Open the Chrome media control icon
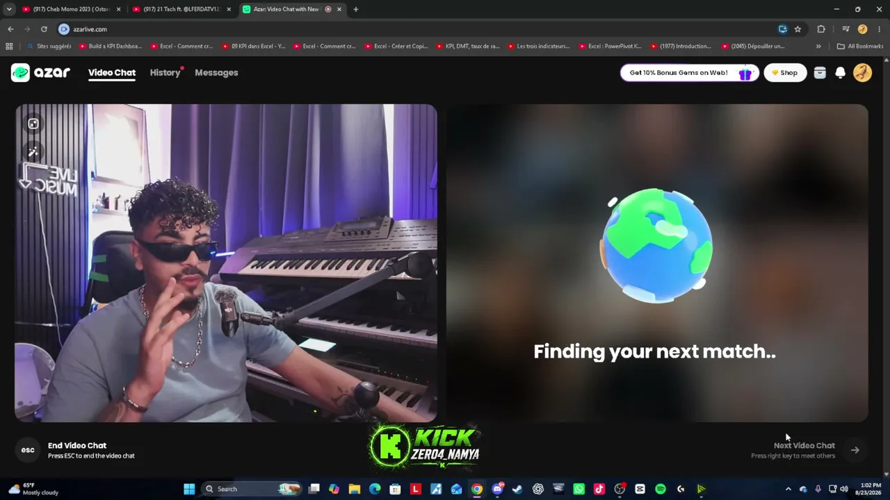Viewport: 890px width, 500px height. (845, 29)
